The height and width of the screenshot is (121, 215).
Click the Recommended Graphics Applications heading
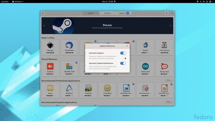[x=59, y=102]
